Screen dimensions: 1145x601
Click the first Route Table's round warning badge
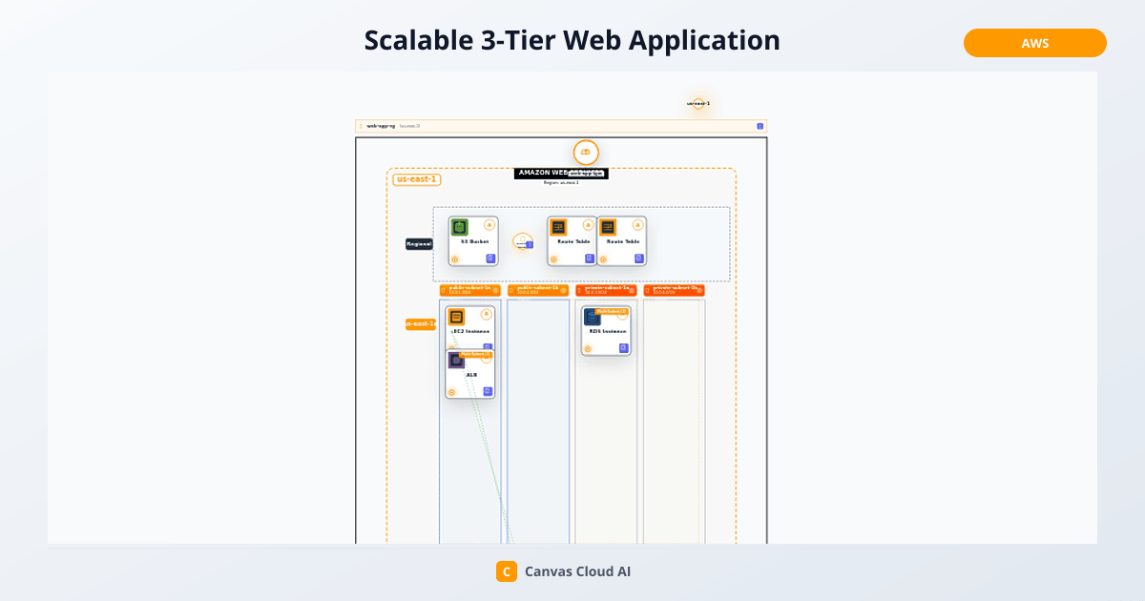[x=589, y=225]
